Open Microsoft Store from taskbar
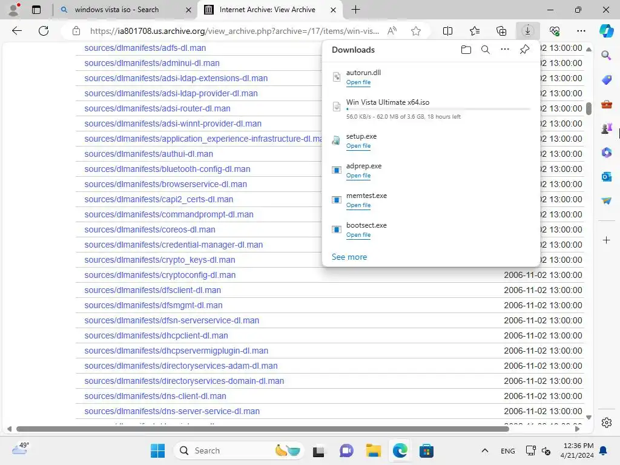The image size is (620, 465). tap(426, 450)
